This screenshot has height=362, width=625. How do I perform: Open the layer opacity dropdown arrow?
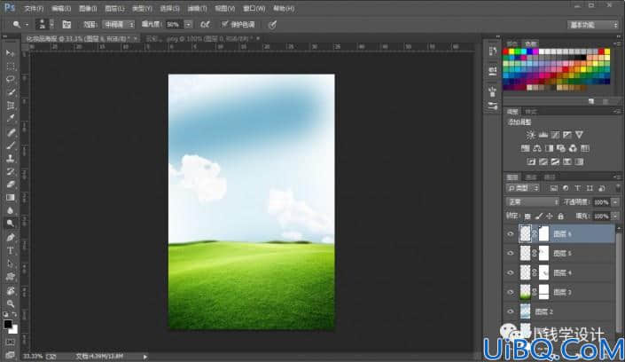pyautogui.click(x=615, y=202)
